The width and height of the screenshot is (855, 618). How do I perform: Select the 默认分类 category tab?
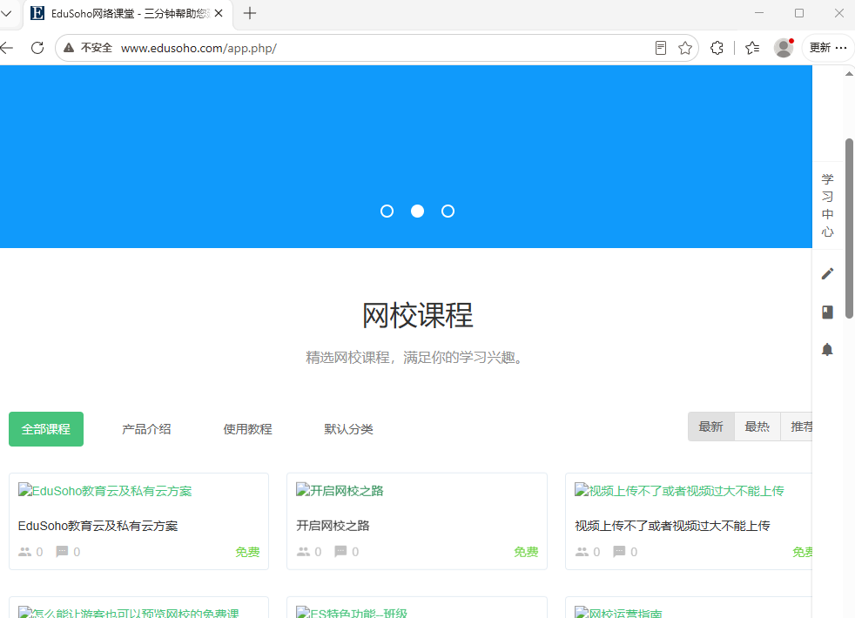click(348, 429)
